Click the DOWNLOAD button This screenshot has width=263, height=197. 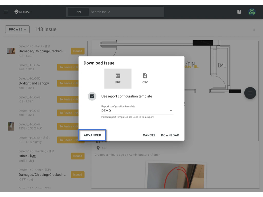click(x=170, y=135)
